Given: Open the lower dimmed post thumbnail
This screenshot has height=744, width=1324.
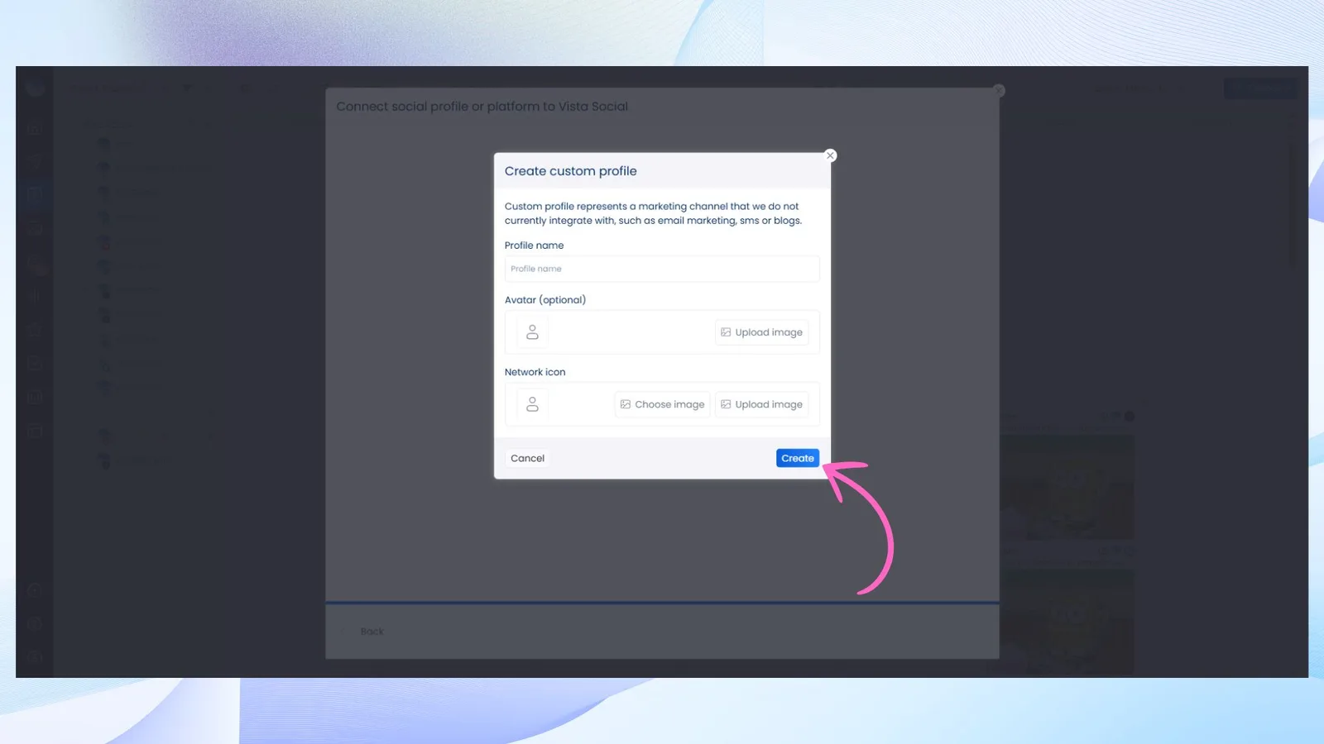Looking at the screenshot, I should (x=1067, y=620).
